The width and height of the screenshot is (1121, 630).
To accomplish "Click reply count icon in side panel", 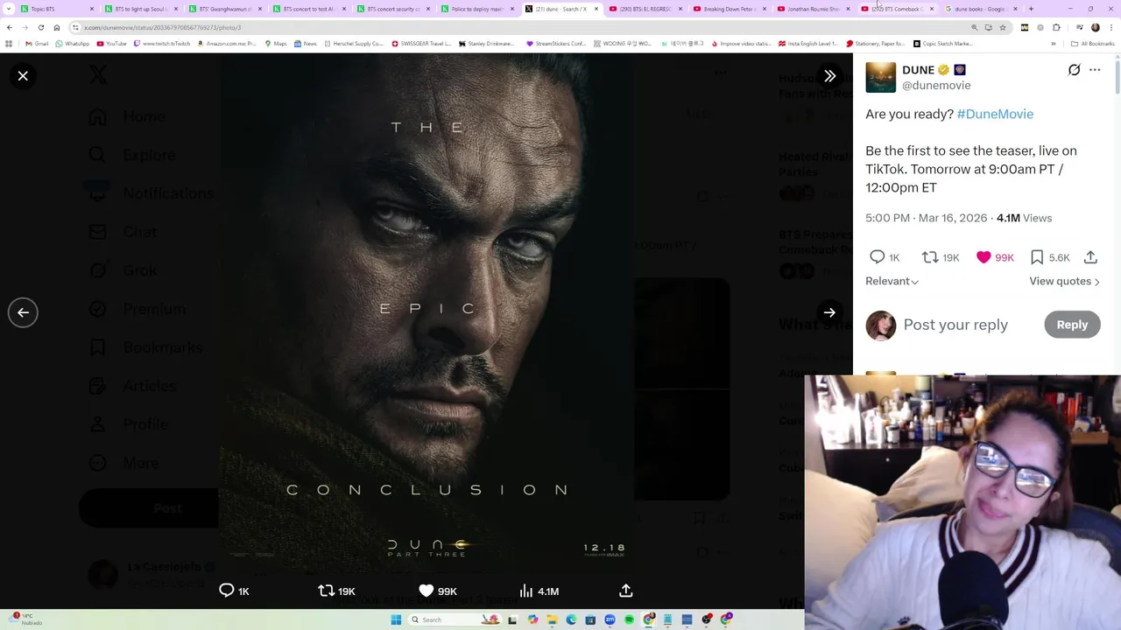I will click(x=877, y=257).
